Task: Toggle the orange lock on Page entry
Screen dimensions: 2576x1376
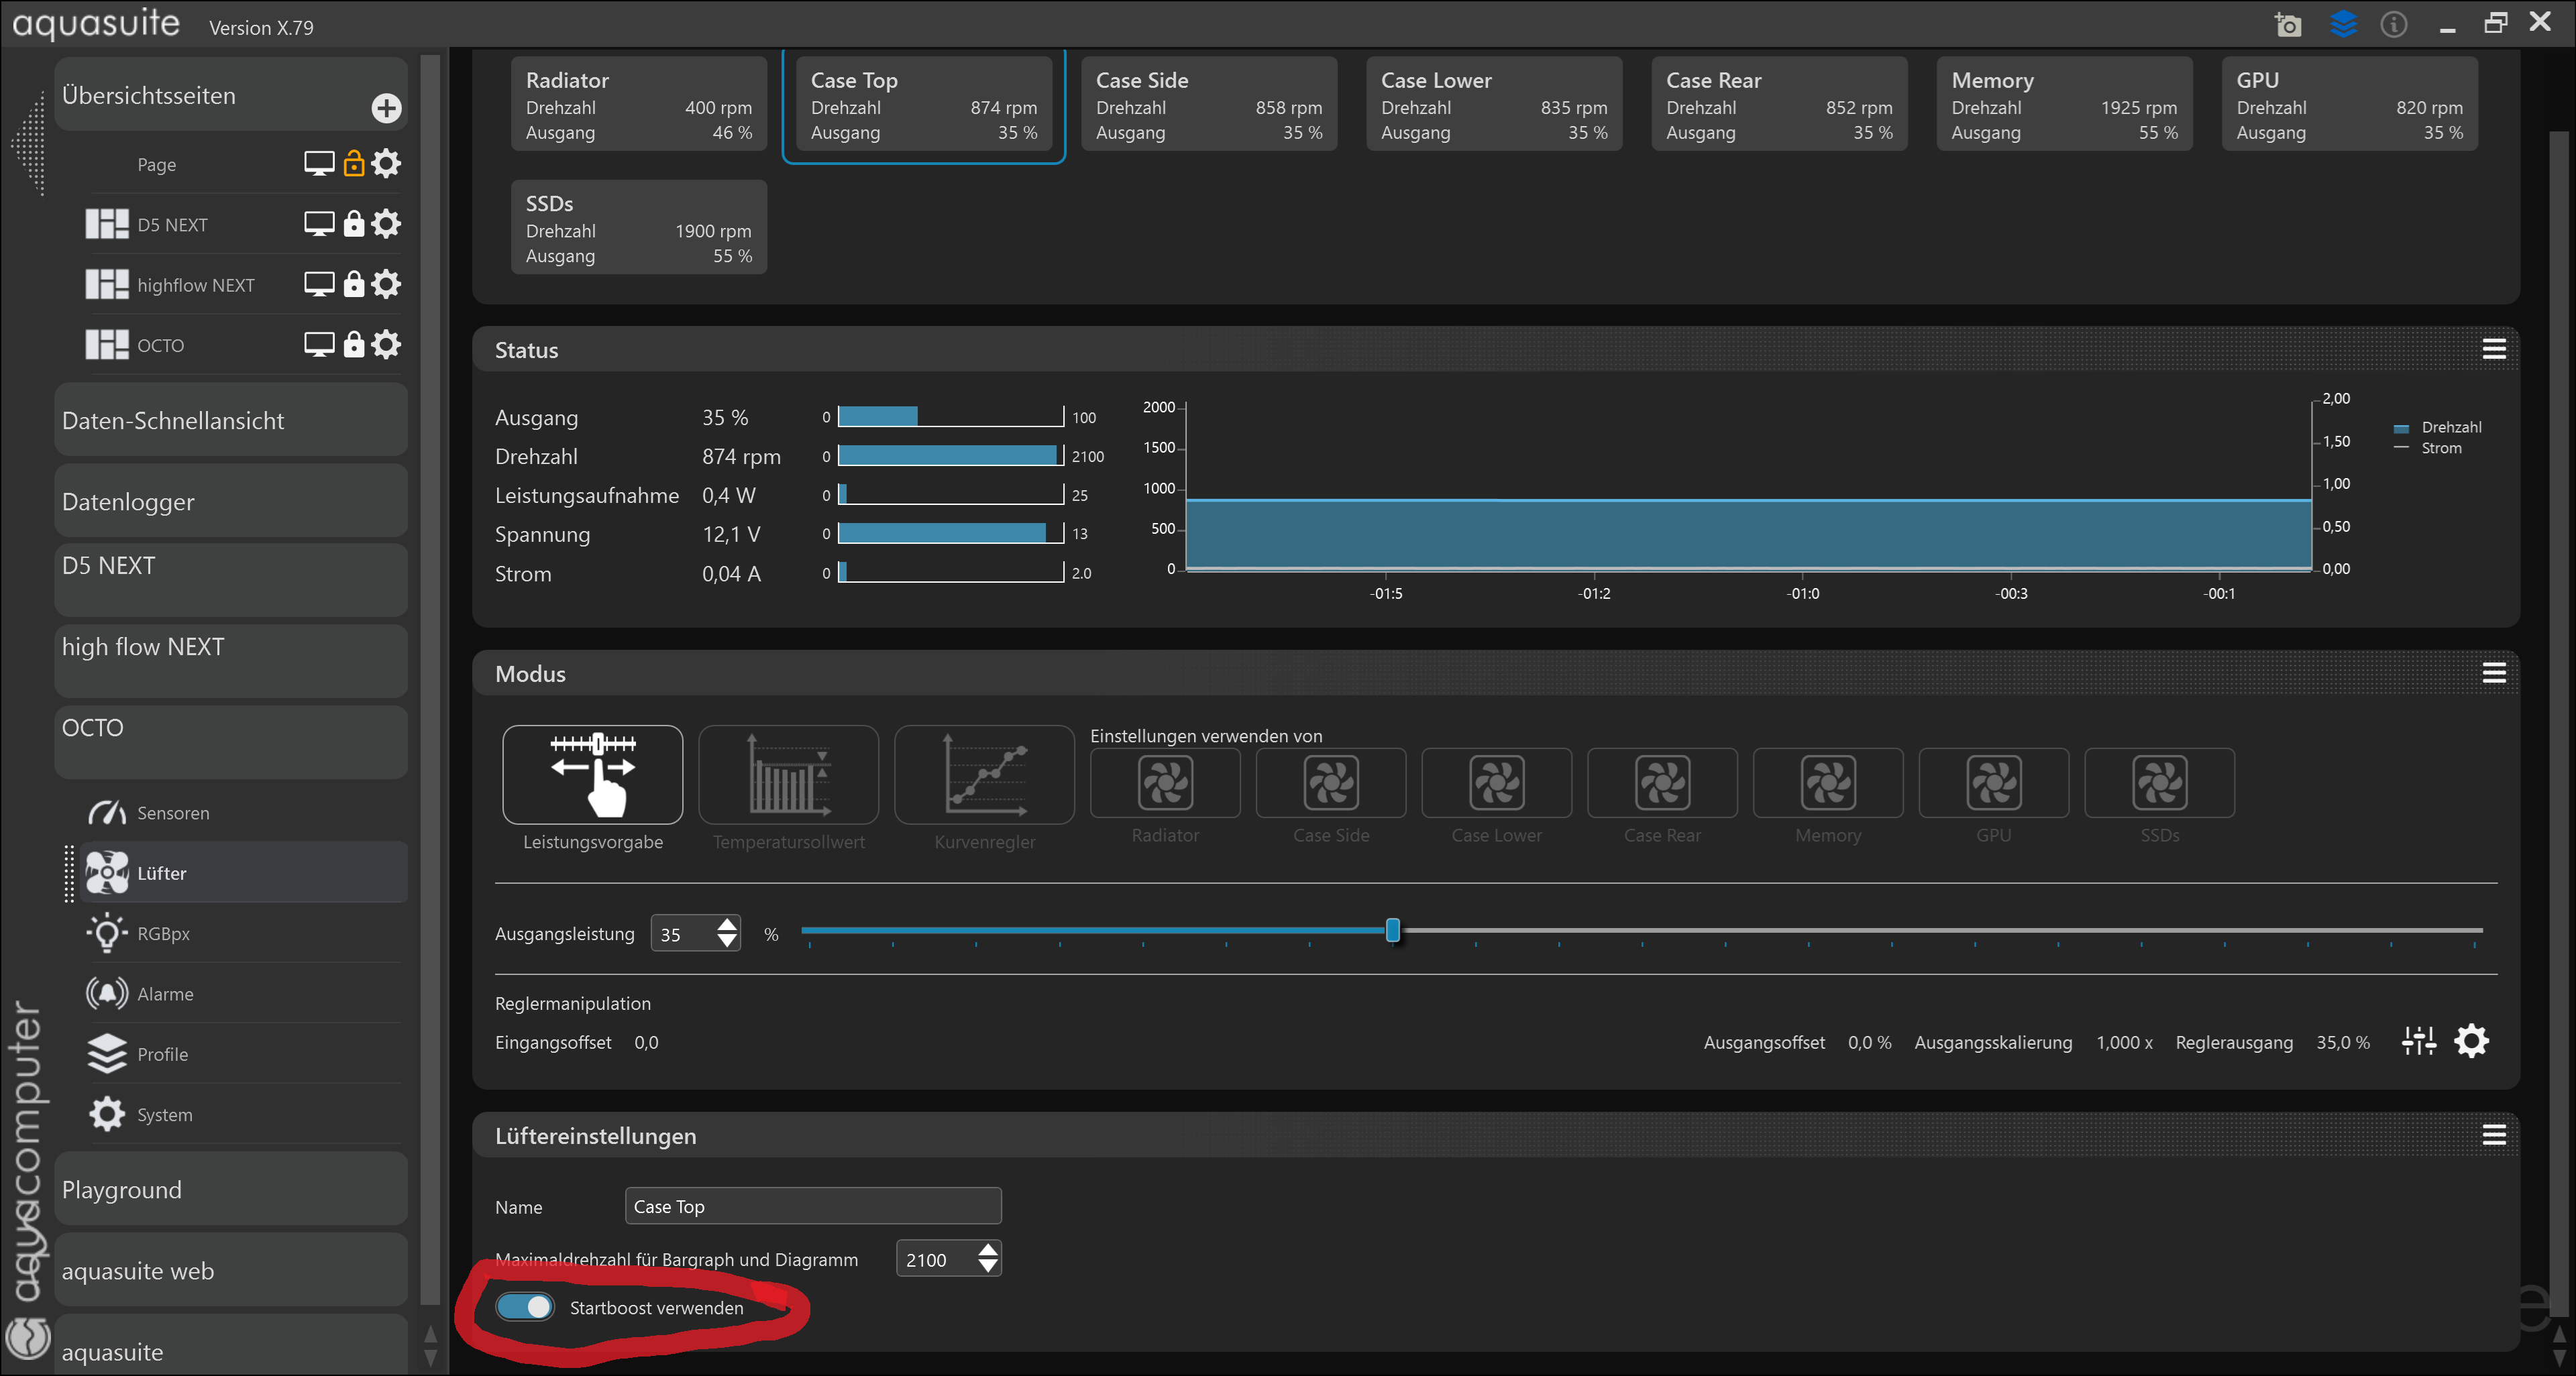Action: [353, 163]
